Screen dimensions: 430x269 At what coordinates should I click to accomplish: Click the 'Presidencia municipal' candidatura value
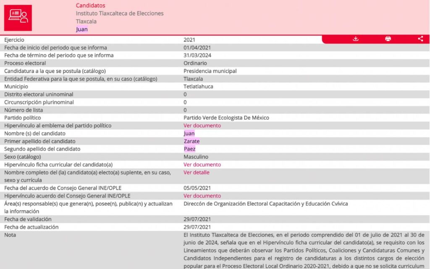[210, 71]
